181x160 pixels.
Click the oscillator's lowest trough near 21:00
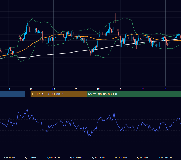click(x=88, y=137)
